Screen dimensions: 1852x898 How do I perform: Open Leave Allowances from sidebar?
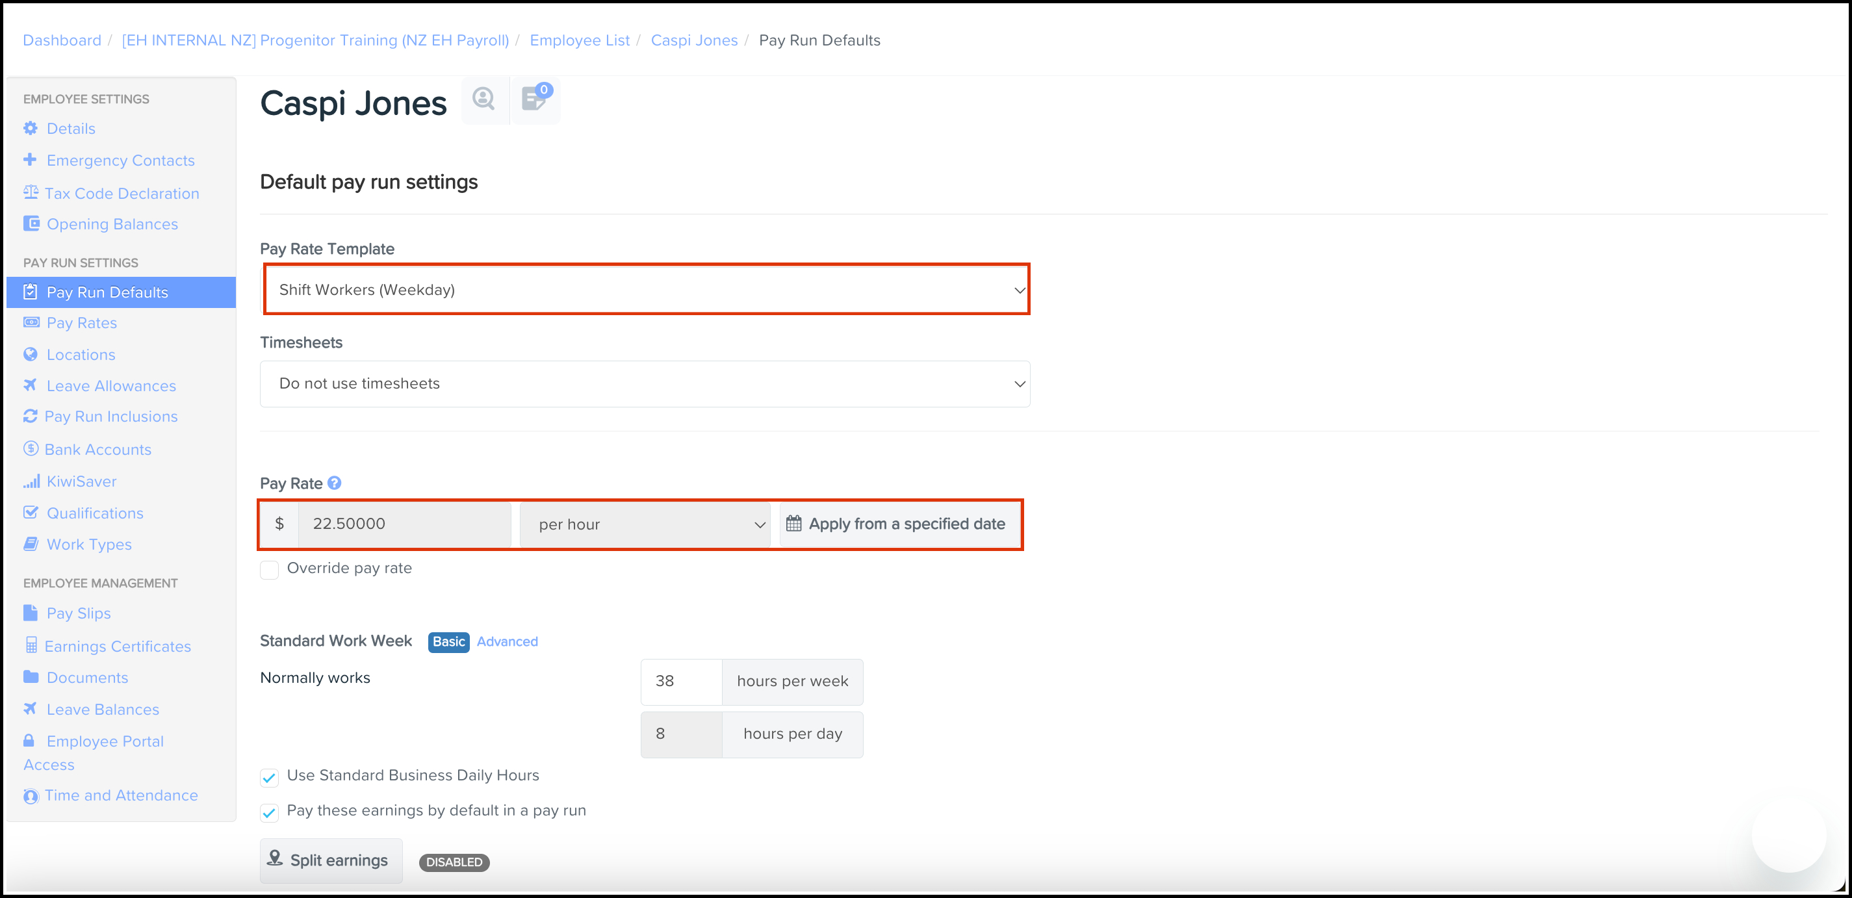110,386
